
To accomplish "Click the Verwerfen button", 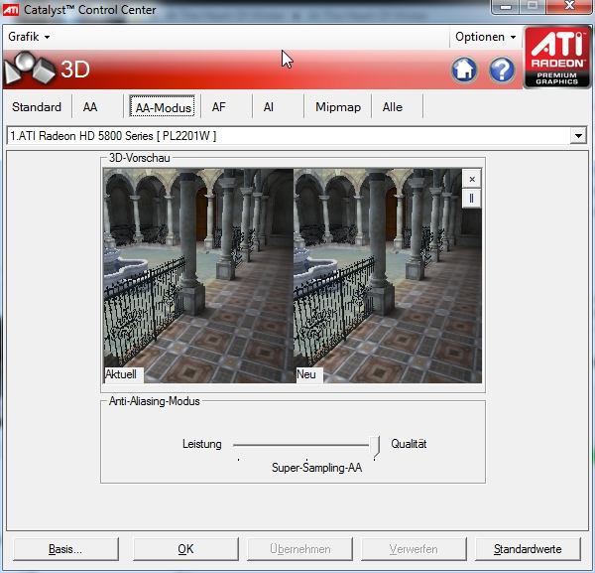I will point(414,549).
